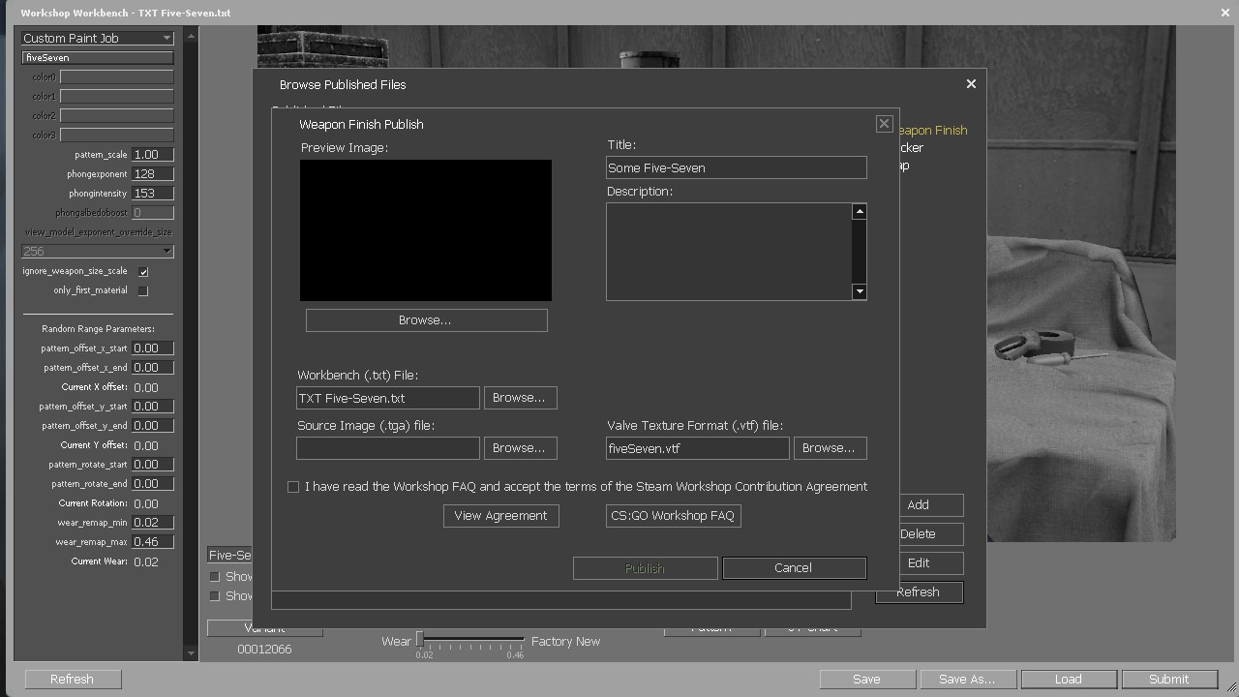This screenshot has height=697, width=1239.
Task: Click the seed number 00012066
Action: click(264, 649)
